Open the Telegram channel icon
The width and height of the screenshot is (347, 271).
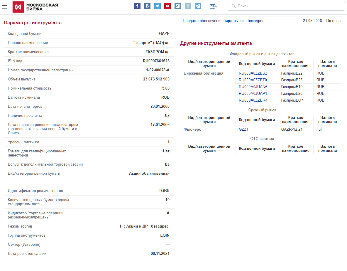coord(198,6)
